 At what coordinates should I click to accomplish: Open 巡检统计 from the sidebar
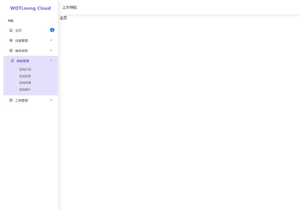click(x=25, y=90)
